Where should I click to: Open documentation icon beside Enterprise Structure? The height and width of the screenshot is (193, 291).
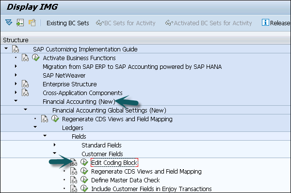(25, 84)
